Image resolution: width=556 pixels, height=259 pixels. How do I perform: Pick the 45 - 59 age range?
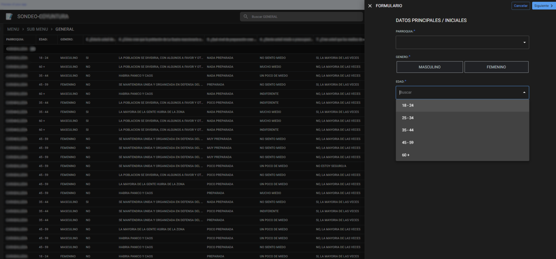pos(408,143)
